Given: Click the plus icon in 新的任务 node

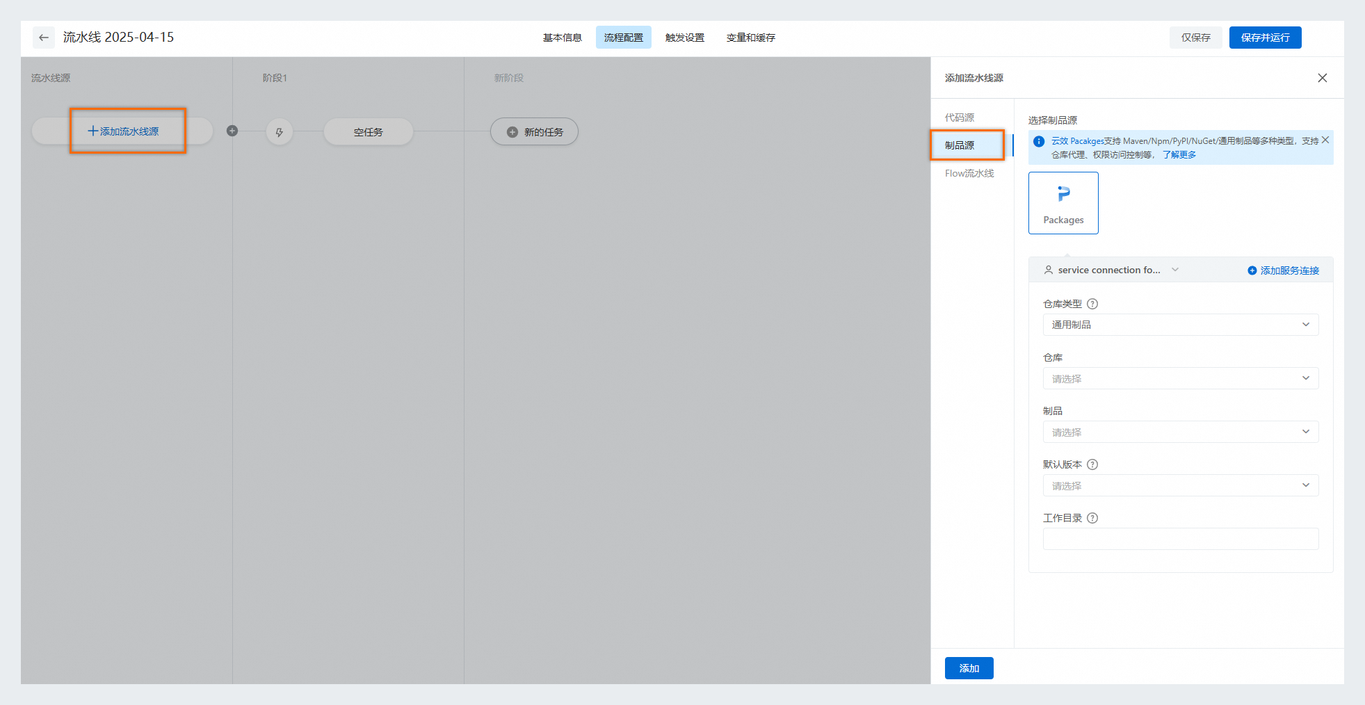Looking at the screenshot, I should click(x=512, y=132).
